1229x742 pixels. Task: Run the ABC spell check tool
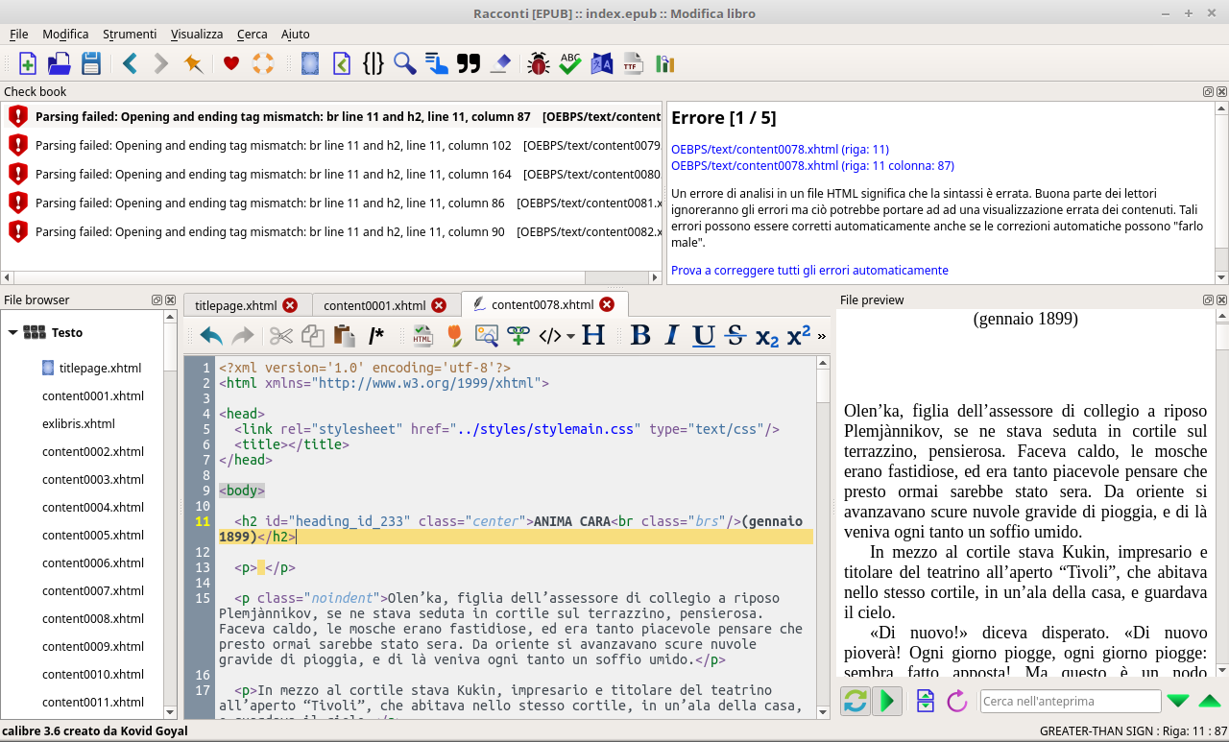point(570,64)
